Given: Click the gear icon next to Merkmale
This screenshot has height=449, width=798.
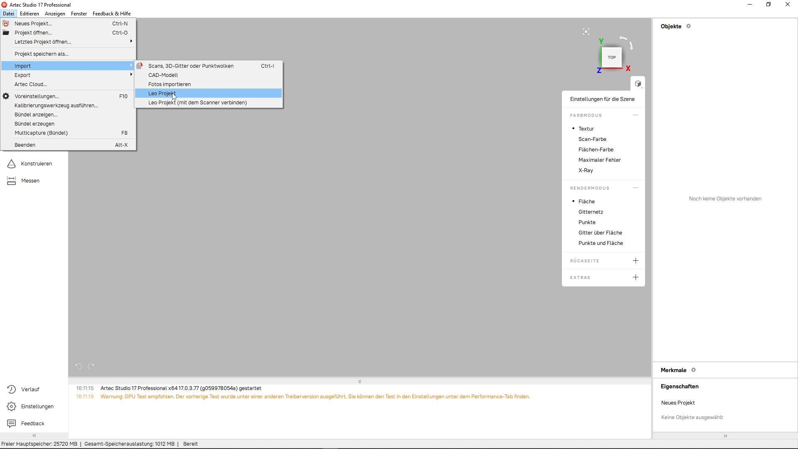Looking at the screenshot, I should 693,370.
